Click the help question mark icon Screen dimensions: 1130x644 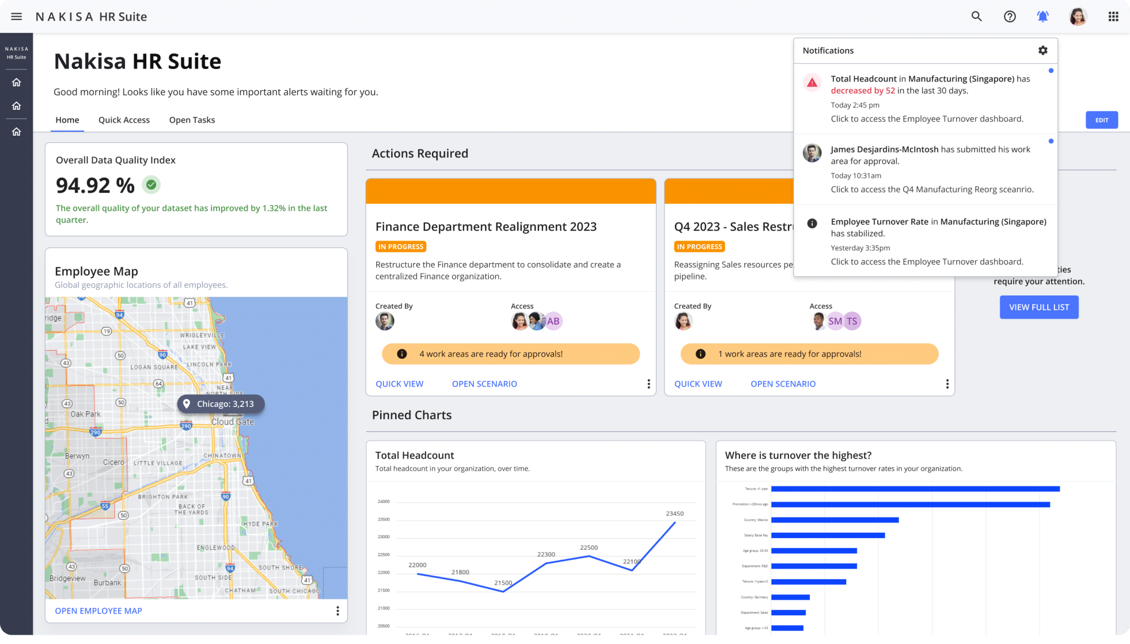pos(1010,17)
